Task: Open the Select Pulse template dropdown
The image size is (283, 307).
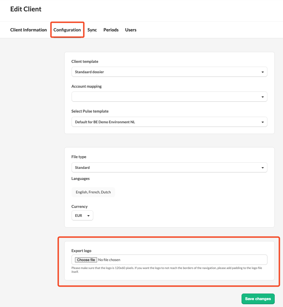Action: coord(169,122)
